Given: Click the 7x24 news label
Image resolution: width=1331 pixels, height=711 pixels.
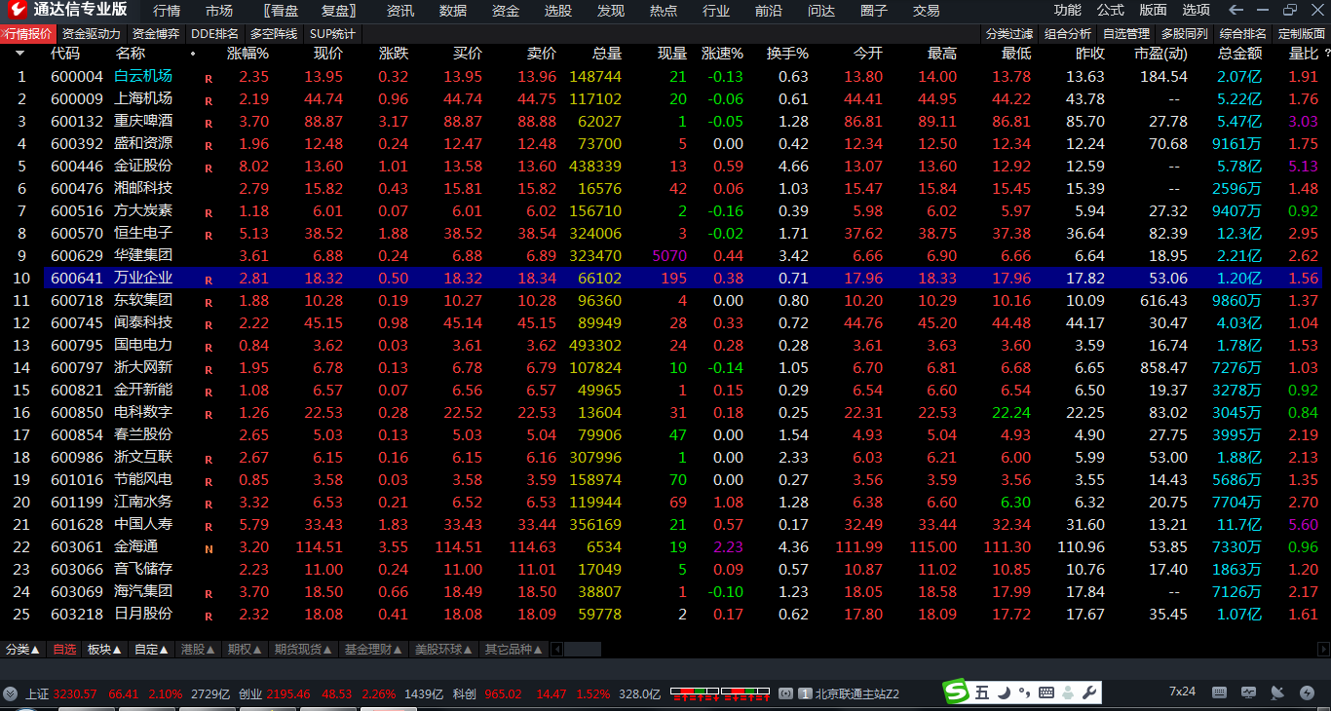Looking at the screenshot, I should (1182, 692).
